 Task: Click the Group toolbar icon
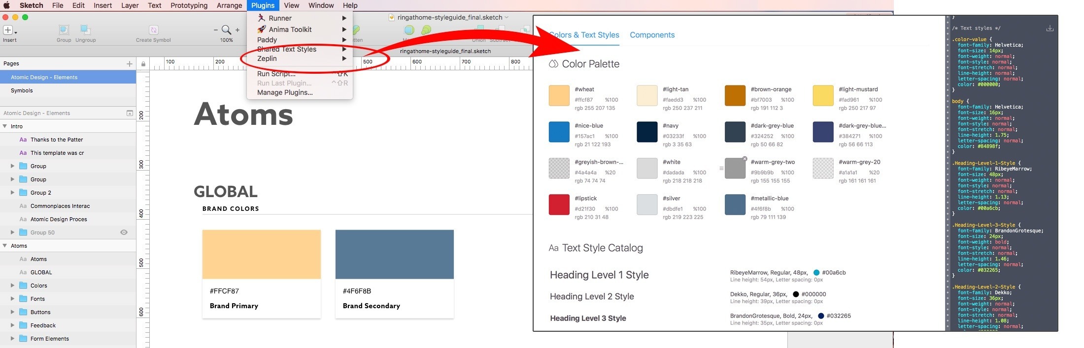point(64,30)
